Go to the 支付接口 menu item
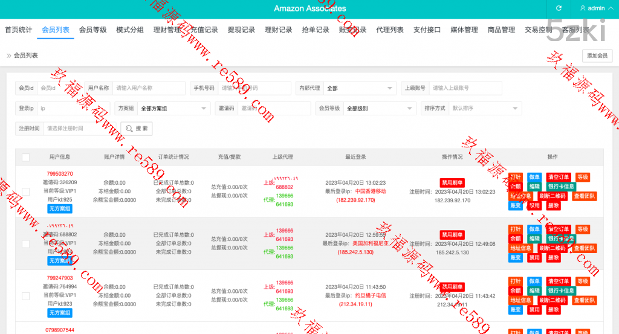 [427, 30]
